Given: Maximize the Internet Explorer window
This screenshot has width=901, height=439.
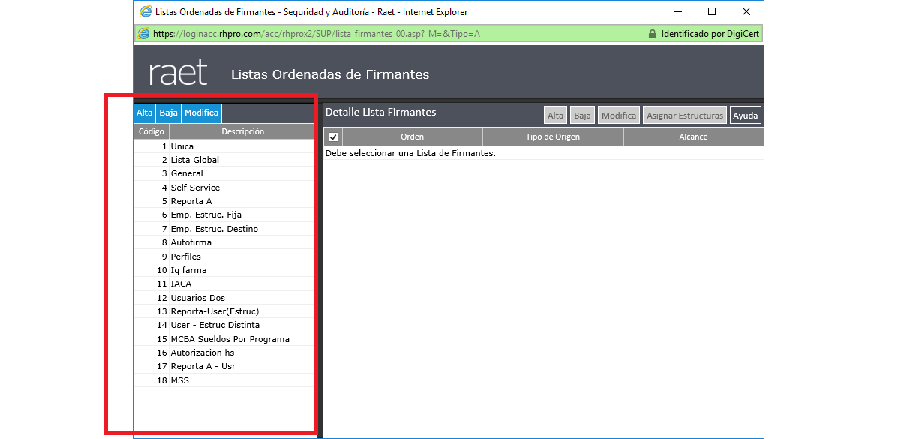Looking at the screenshot, I should 712,12.
